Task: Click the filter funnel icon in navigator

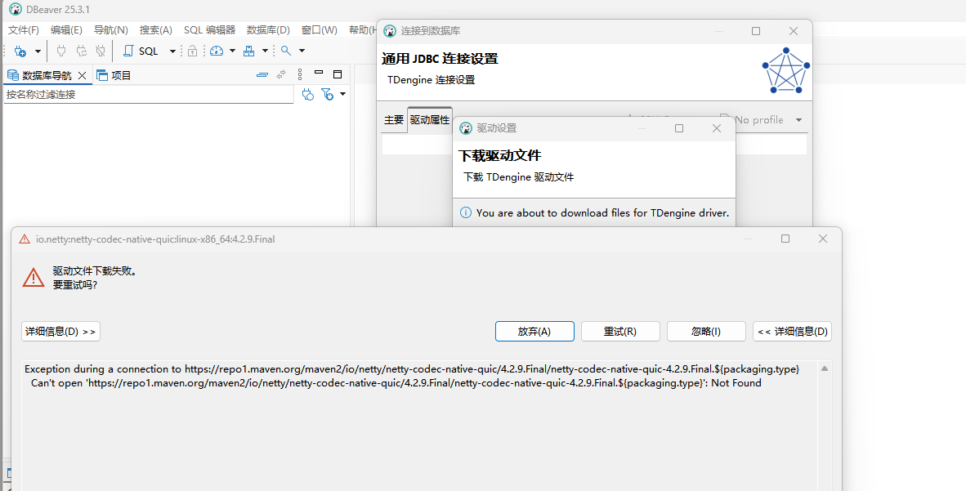Action: (327, 95)
